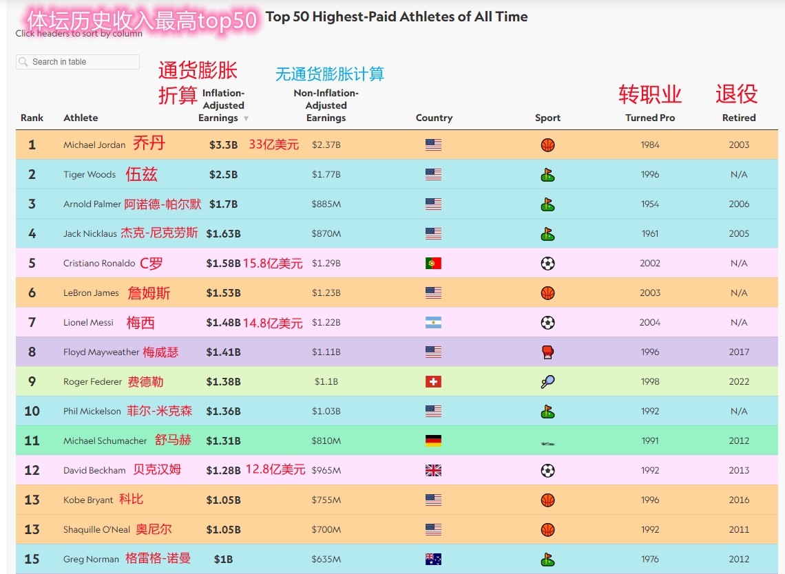785x574 pixels.
Task: Click the basketball icon in Kobe Bryant's row
Action: point(547,500)
